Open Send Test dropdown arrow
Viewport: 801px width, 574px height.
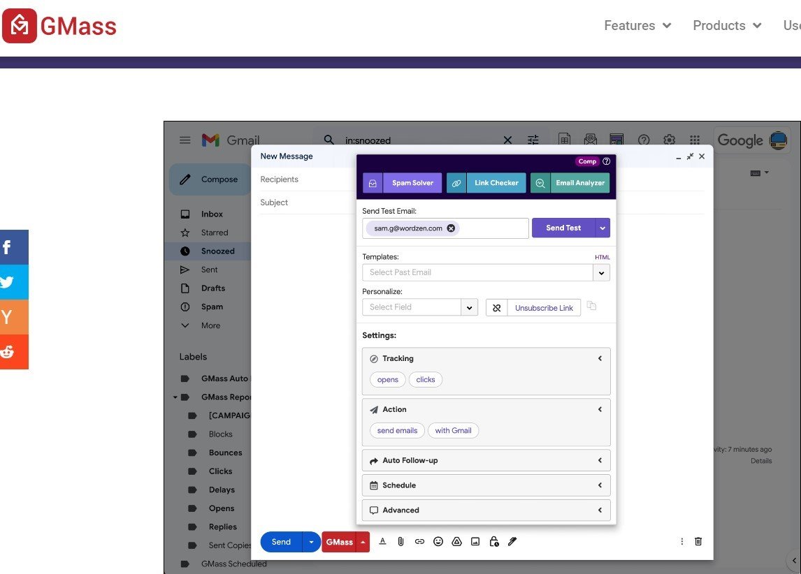pyautogui.click(x=602, y=228)
